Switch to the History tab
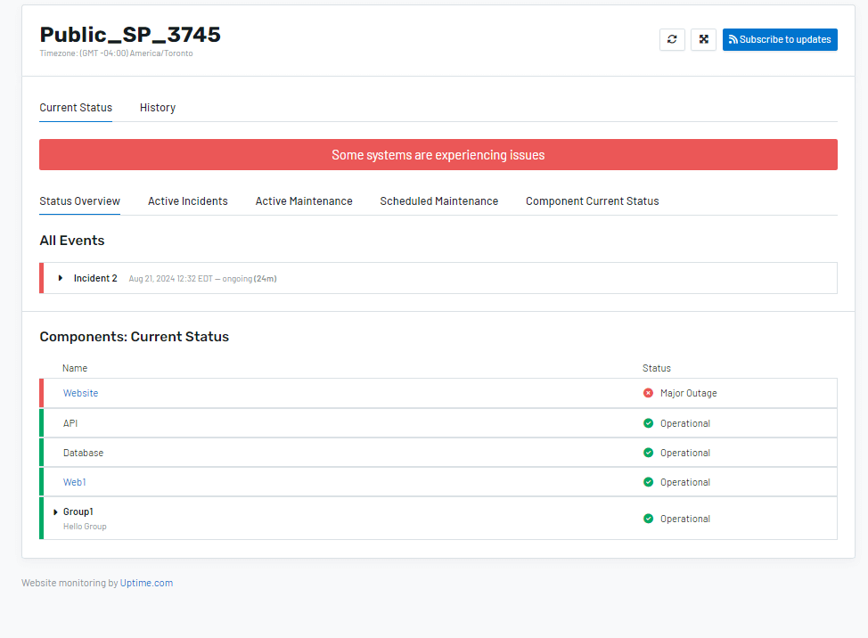The width and height of the screenshot is (868, 638). pyautogui.click(x=158, y=107)
